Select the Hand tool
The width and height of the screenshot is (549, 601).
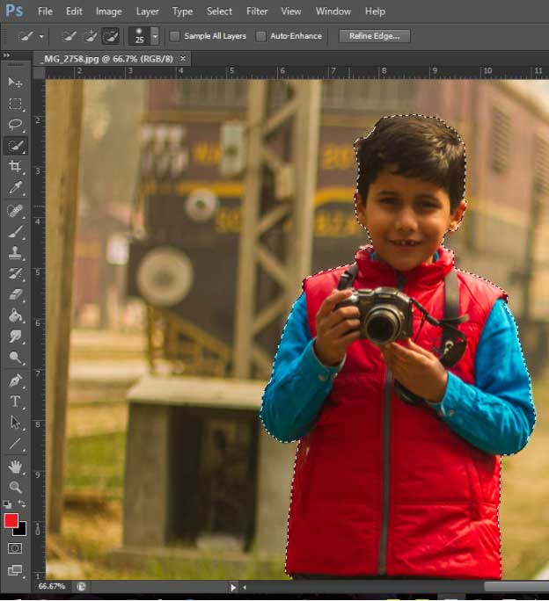point(15,467)
